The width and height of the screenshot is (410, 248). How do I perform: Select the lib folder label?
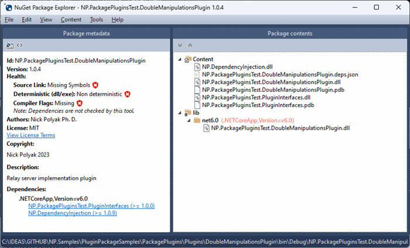196,113
